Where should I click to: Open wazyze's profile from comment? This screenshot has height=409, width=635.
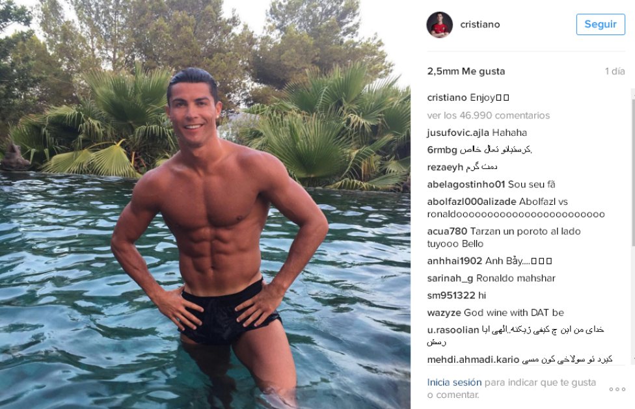click(444, 313)
